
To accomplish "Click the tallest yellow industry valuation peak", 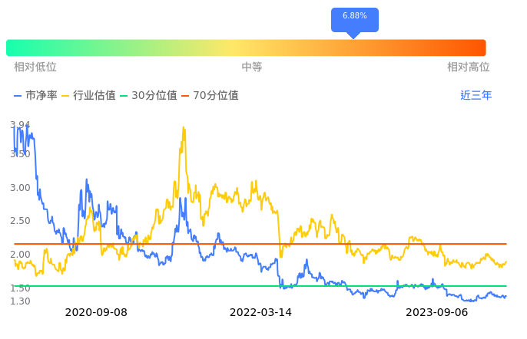I will click(x=184, y=129).
